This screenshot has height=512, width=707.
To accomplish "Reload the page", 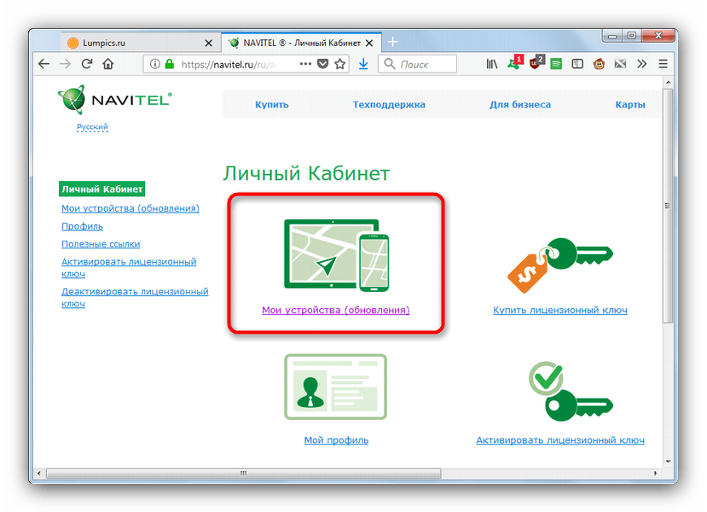I will tap(86, 64).
